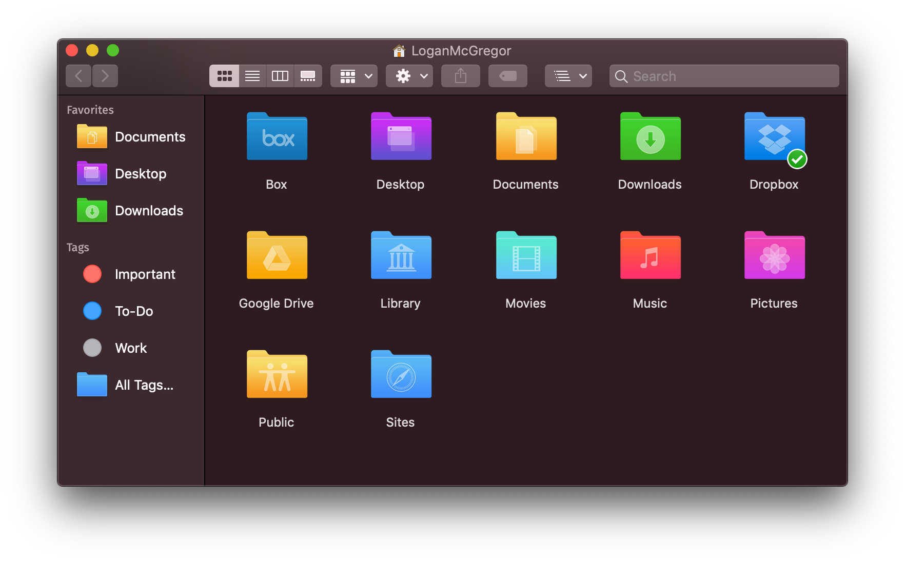Screen dimensions: 905x562
Task: Open the Dropbox folder with sync checkmark
Action: coord(774,137)
